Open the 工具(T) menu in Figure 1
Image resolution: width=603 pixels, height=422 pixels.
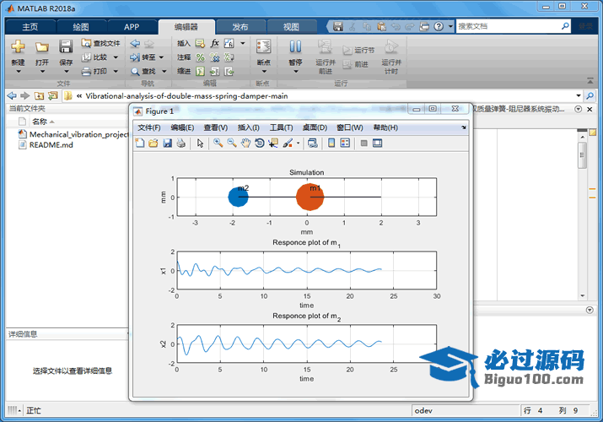pyautogui.click(x=281, y=127)
